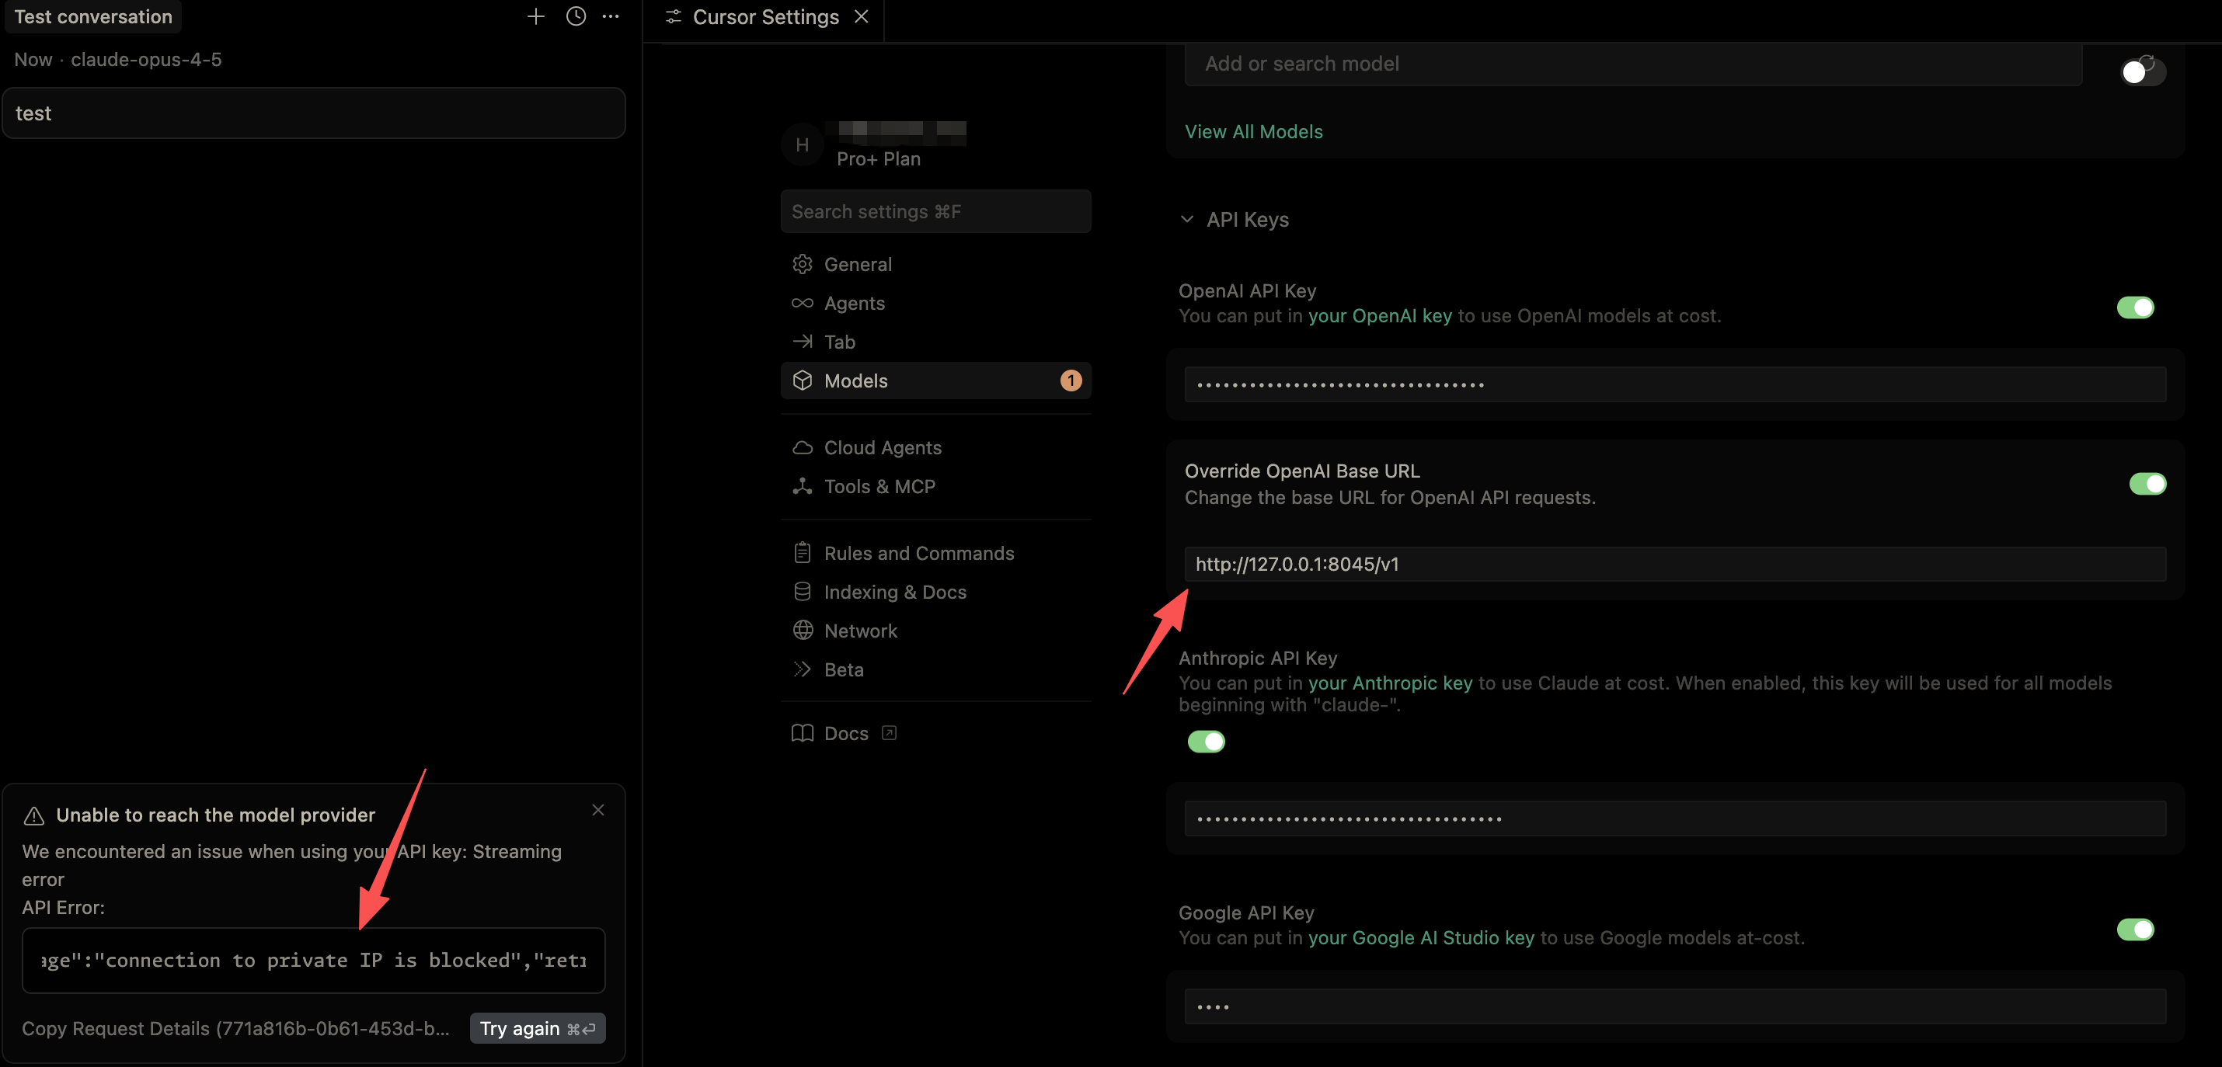Click the View All Models link
The image size is (2222, 1067).
click(1252, 131)
